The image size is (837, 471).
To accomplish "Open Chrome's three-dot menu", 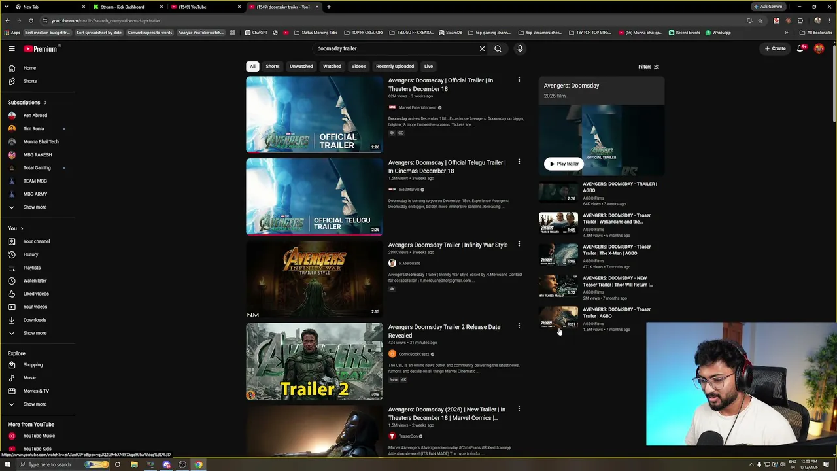I will coord(828,20).
